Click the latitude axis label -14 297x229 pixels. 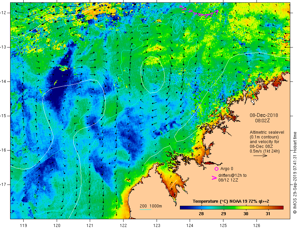pyautogui.click(x=4, y=81)
